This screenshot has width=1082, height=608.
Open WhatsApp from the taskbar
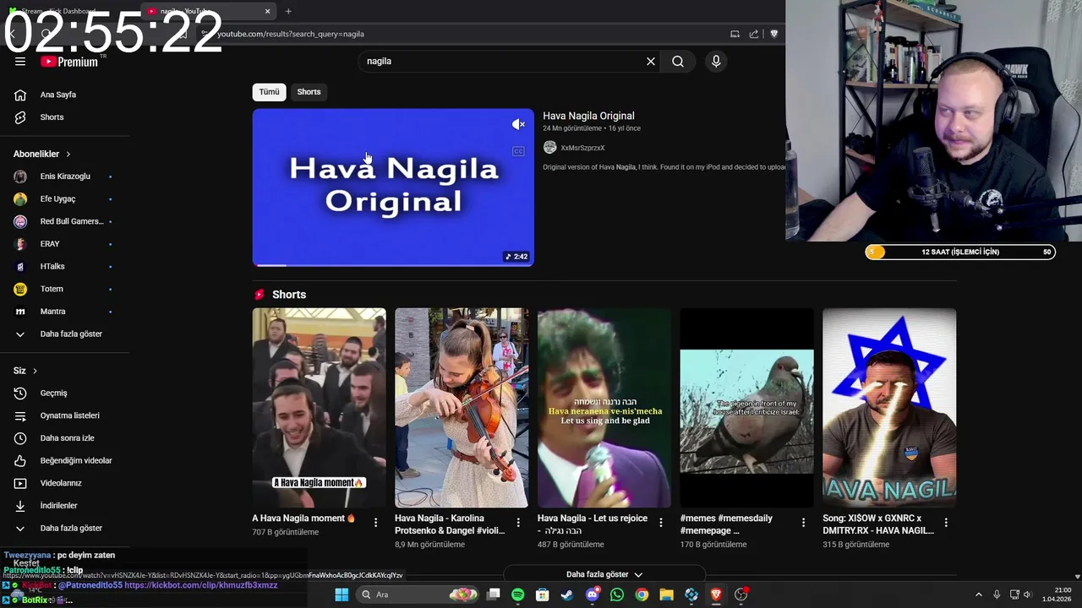[617, 594]
